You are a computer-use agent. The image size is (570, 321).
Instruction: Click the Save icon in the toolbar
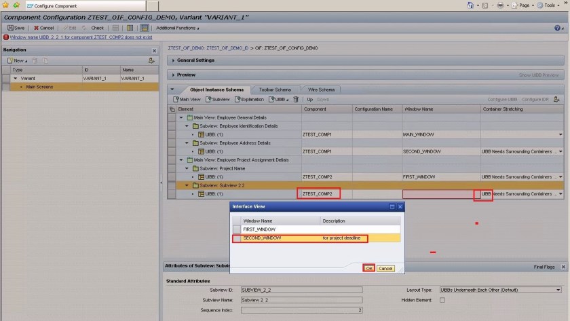click(x=15, y=28)
